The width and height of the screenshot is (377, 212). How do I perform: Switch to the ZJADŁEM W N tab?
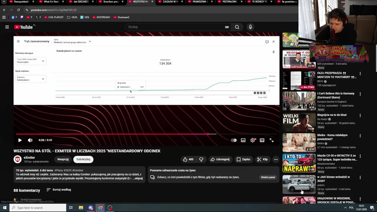coord(170,2)
